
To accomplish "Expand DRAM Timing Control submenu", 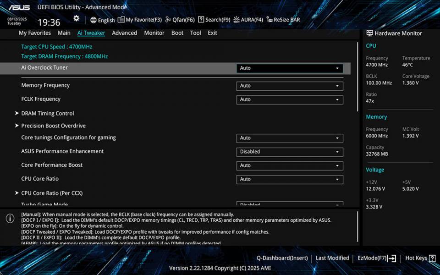I will click(47, 113).
